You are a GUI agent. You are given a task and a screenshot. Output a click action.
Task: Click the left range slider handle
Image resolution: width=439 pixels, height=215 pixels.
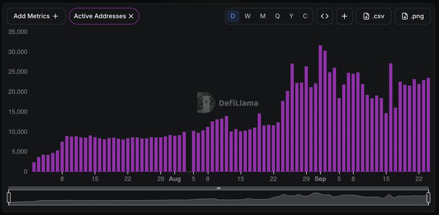point(9,197)
